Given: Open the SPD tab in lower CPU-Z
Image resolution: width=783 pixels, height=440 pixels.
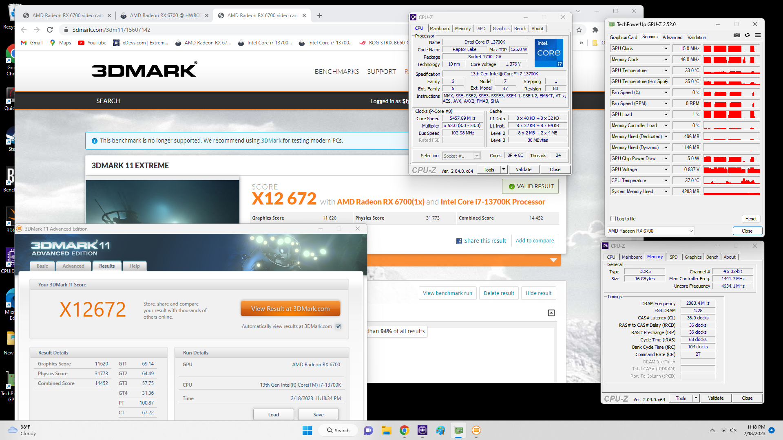Looking at the screenshot, I should pos(673,257).
